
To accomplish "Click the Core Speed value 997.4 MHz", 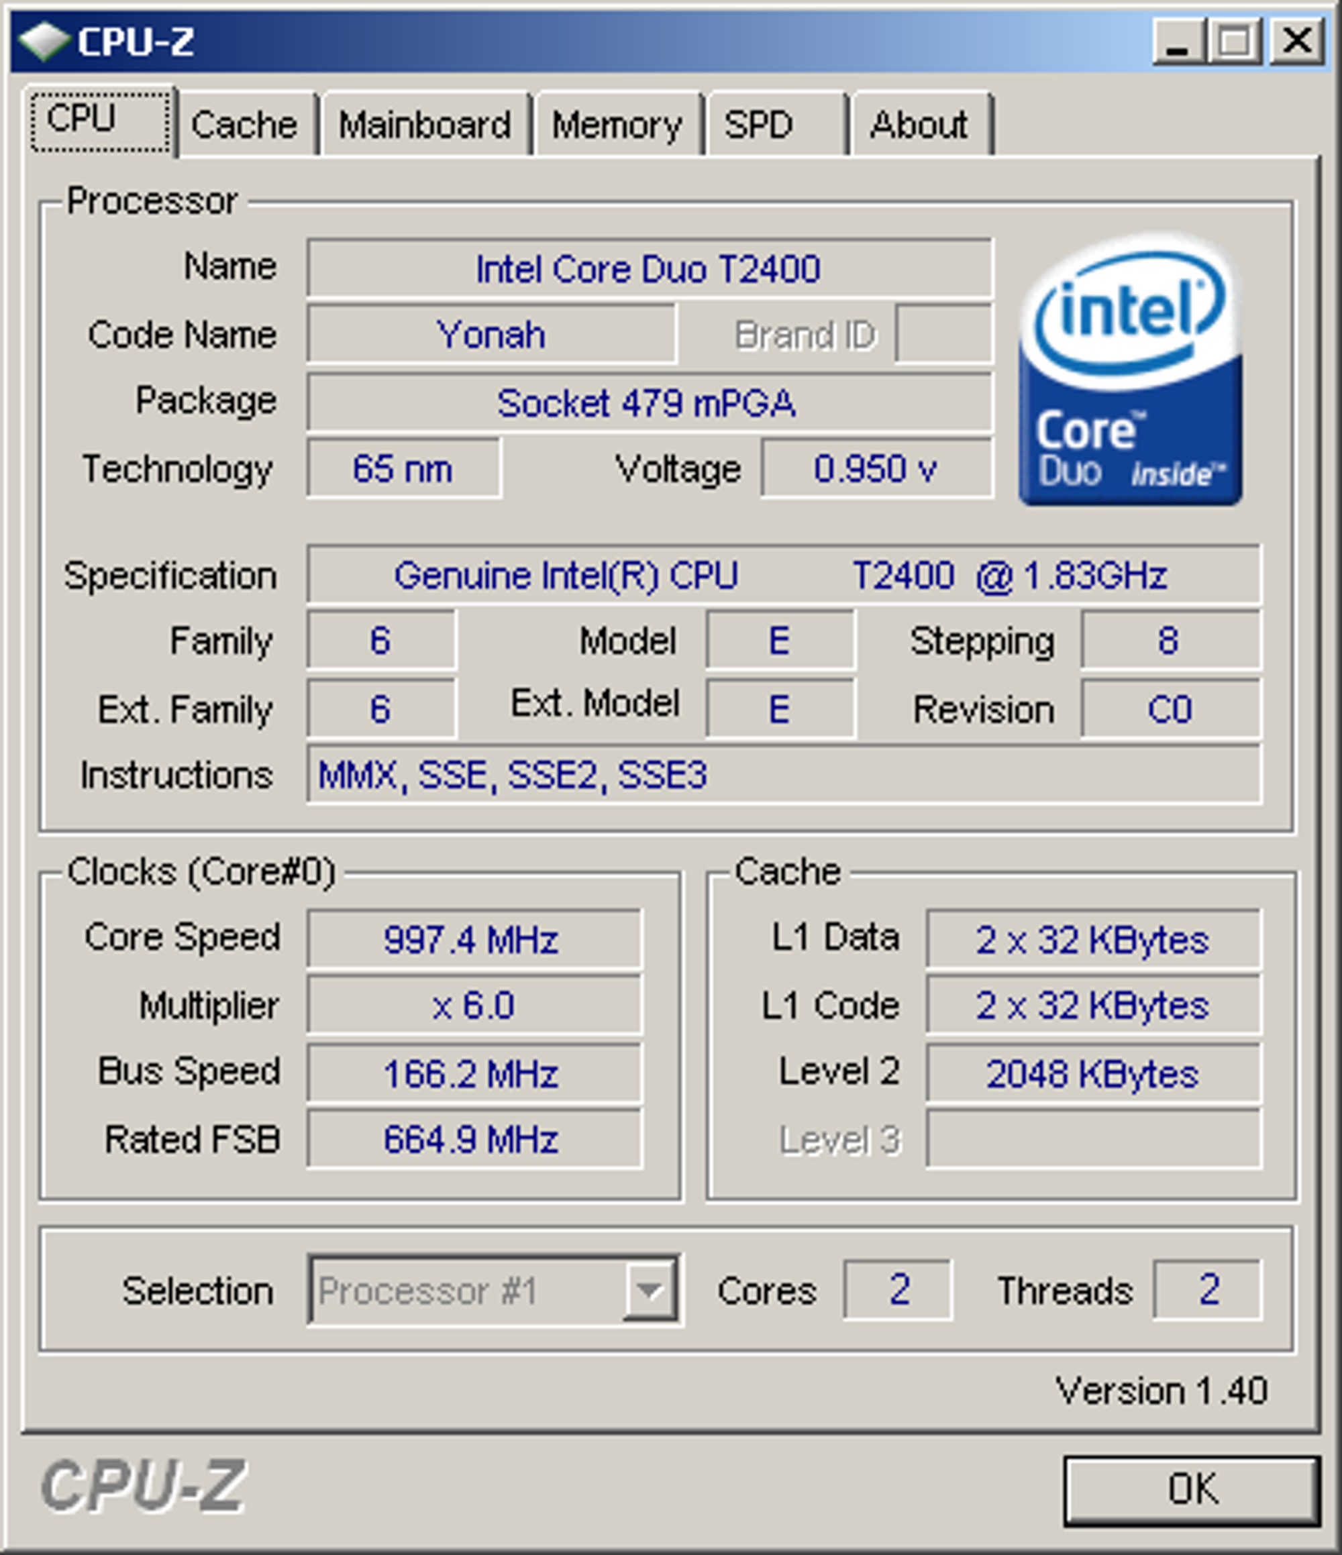I will pyautogui.click(x=474, y=939).
